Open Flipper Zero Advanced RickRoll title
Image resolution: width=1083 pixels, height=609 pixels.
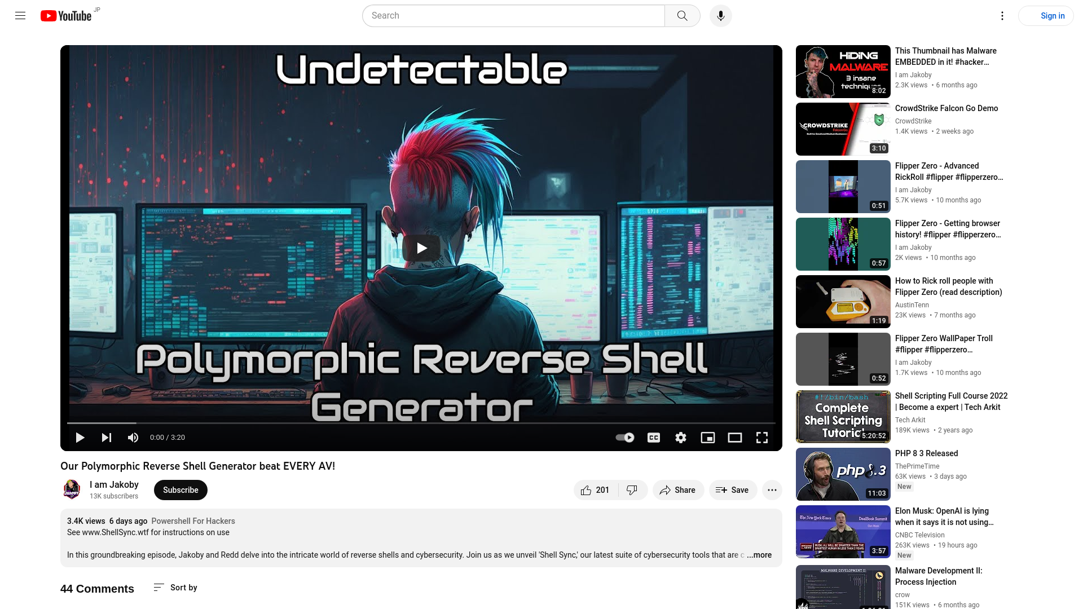(949, 171)
